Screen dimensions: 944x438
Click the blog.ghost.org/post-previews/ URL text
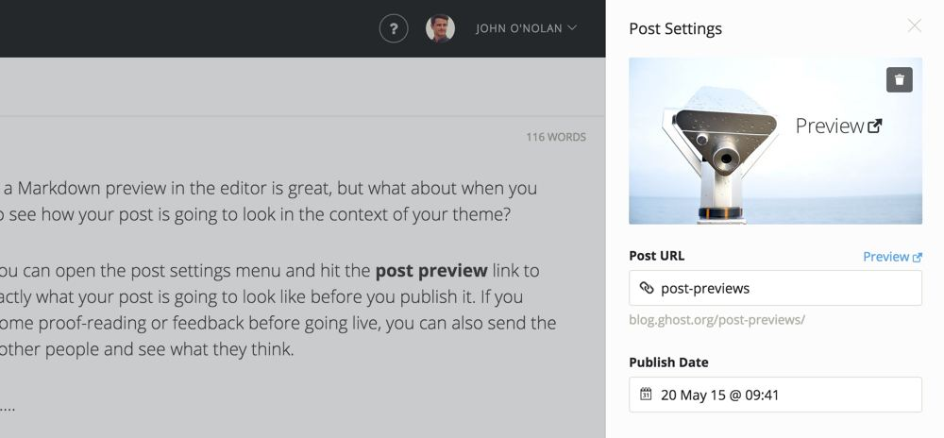[x=717, y=319]
